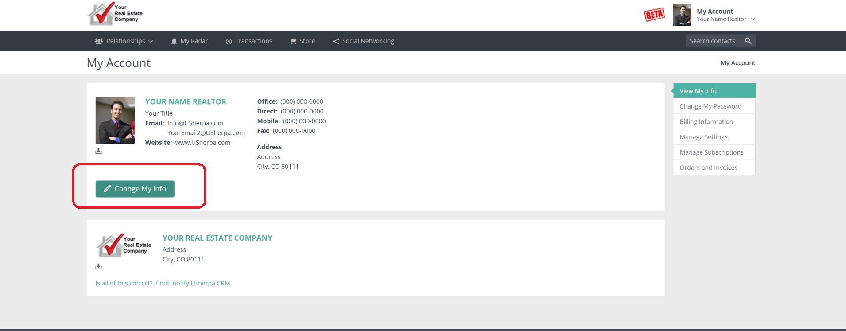The image size is (846, 331).
Task: Open Social Networking via the share icon
Action: (x=336, y=41)
